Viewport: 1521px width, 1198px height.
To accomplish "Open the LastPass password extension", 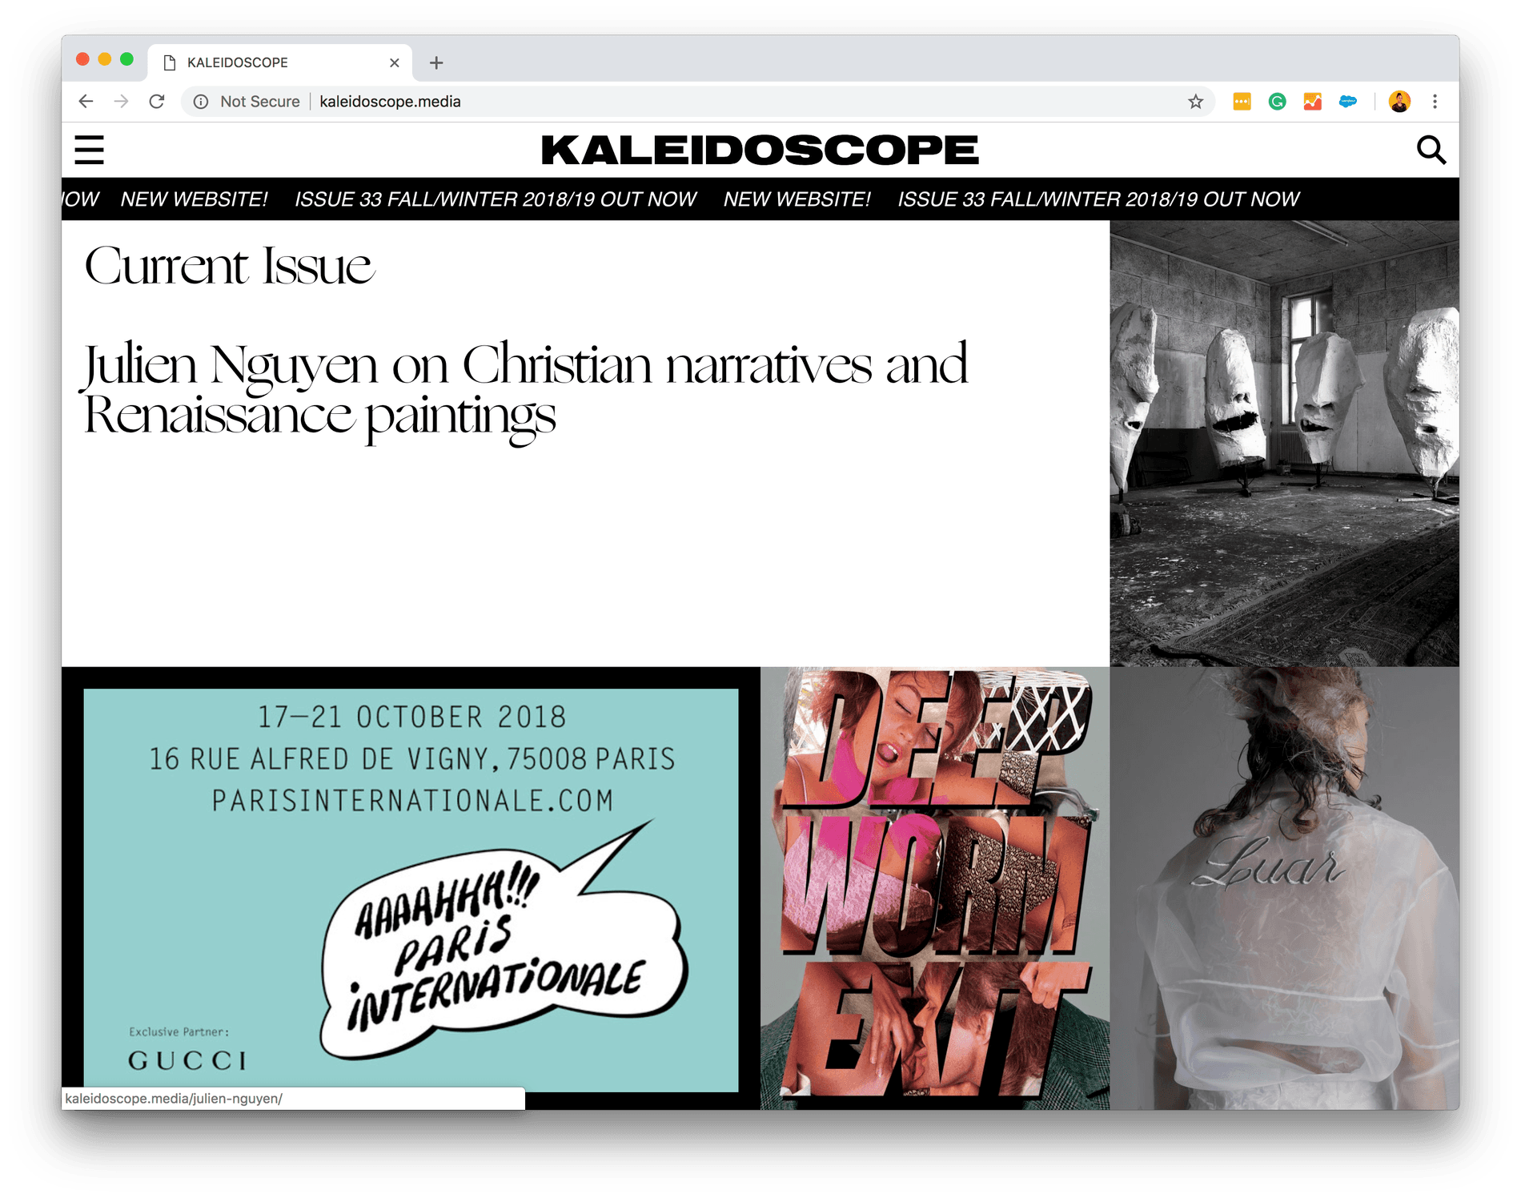I will tap(1241, 102).
